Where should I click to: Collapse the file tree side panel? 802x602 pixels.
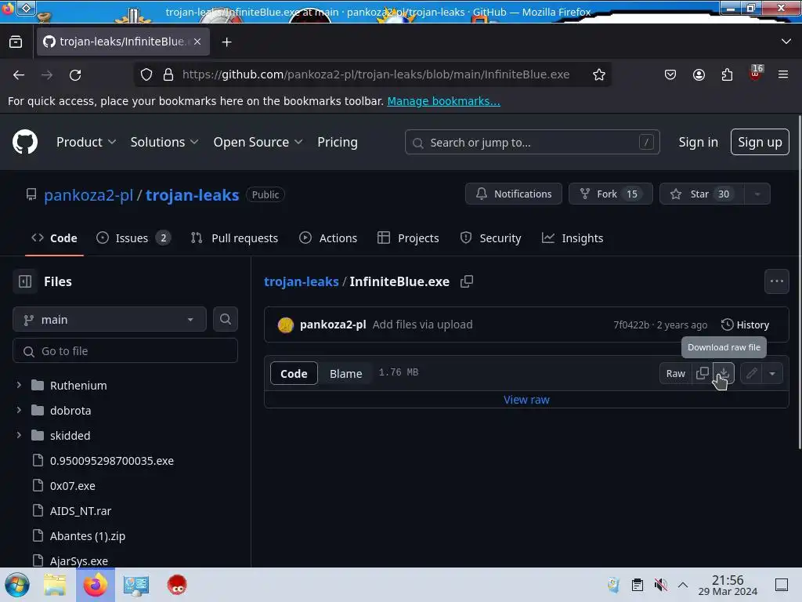pos(25,281)
